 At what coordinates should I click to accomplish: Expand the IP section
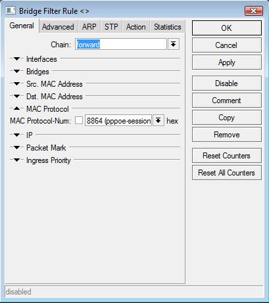(x=16, y=135)
